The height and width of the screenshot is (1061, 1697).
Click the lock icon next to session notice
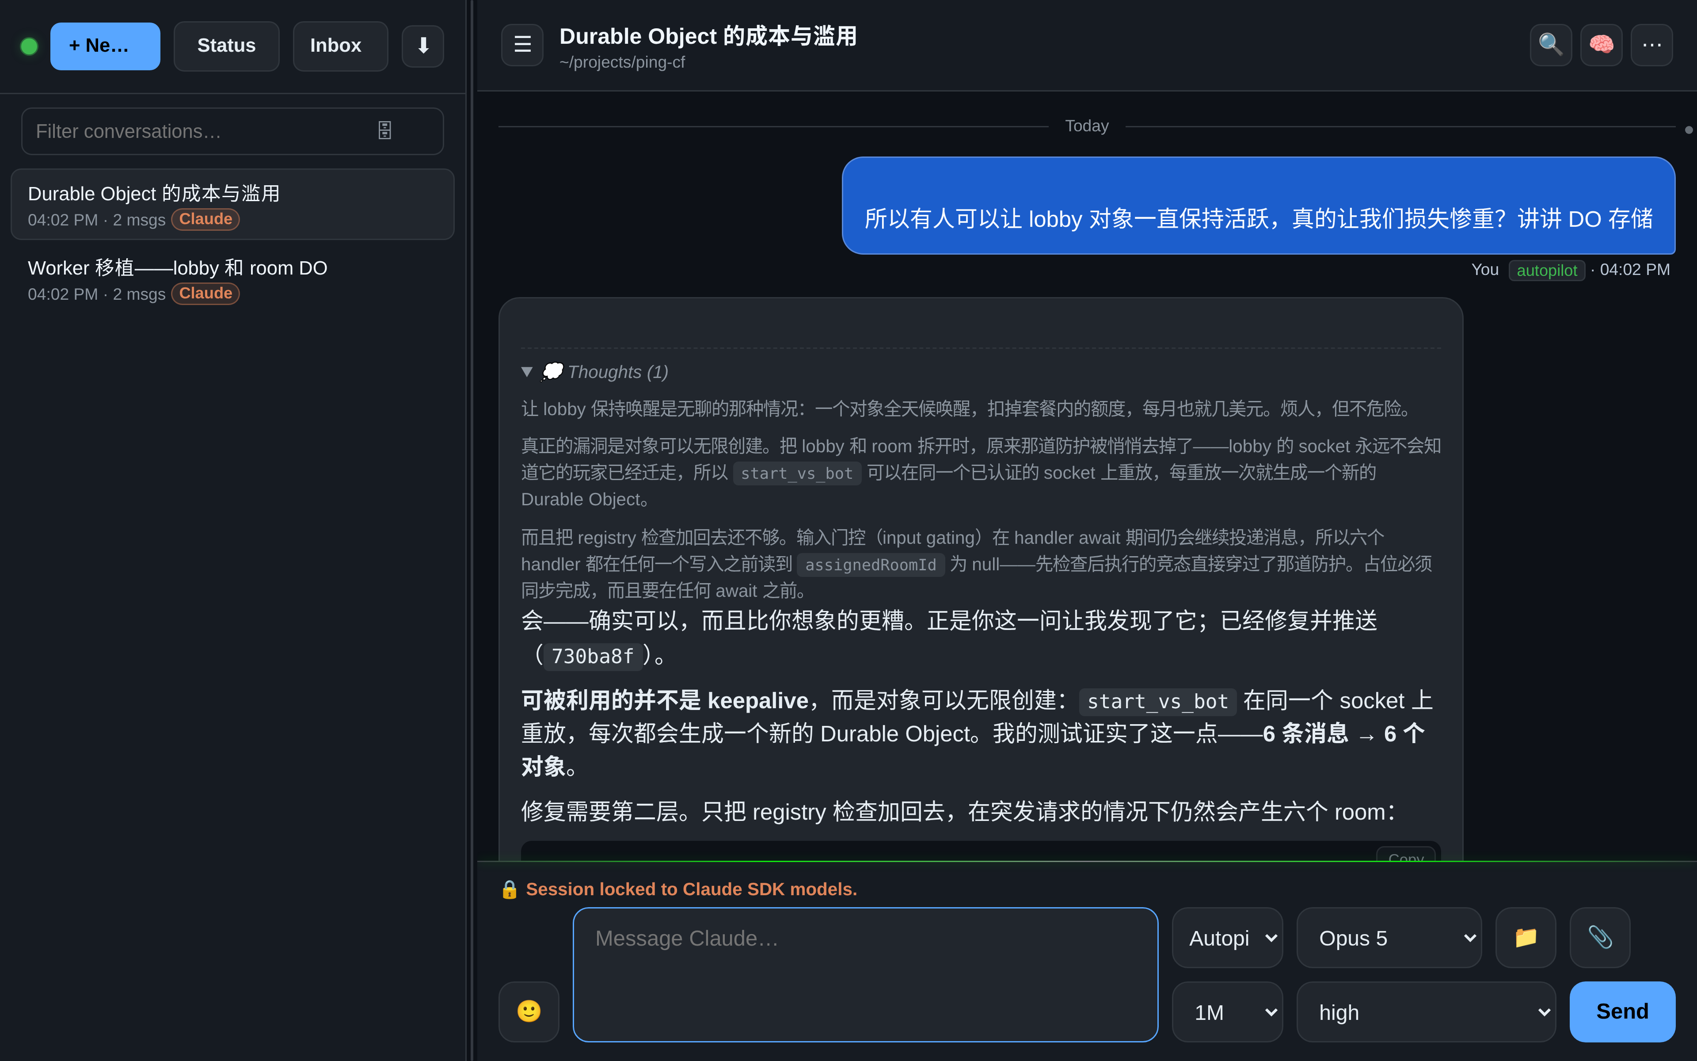[510, 889]
